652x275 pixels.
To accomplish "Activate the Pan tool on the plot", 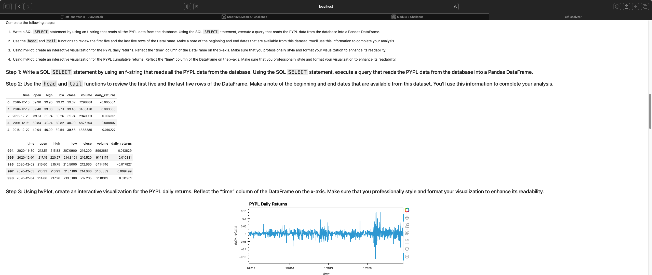I will 407,218.
